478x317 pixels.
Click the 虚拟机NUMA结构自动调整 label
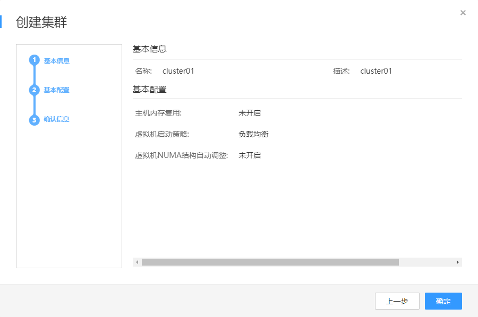(182, 155)
